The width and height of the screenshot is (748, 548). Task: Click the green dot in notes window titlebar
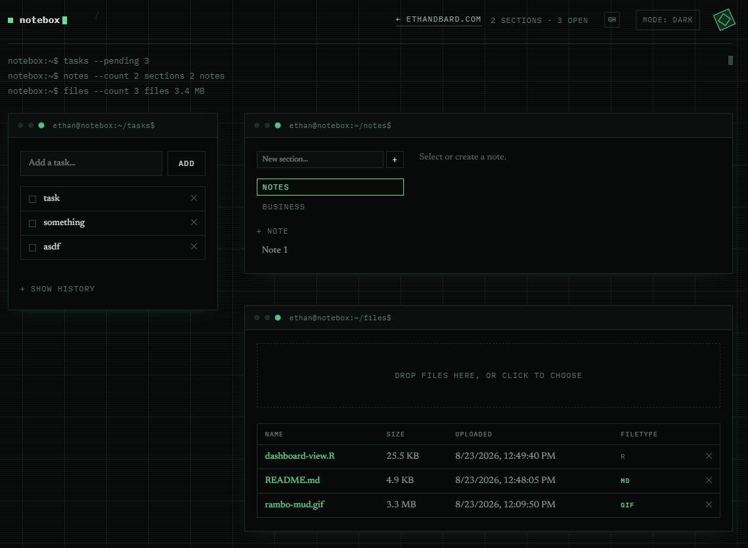pos(278,125)
